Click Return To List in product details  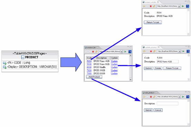tap(153, 22)
